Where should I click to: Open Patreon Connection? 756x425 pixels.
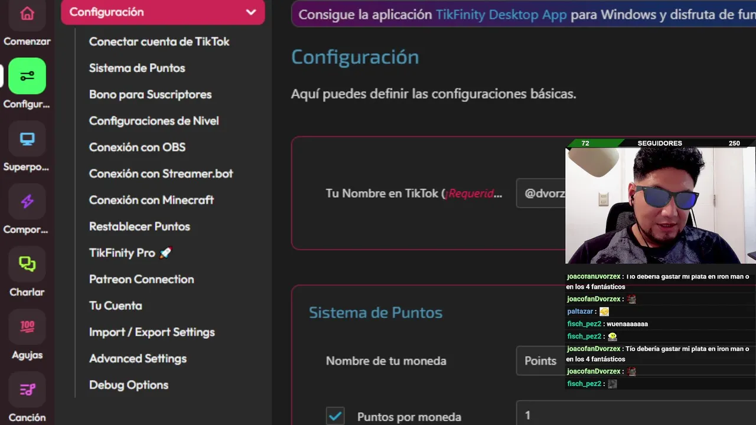pos(141,279)
